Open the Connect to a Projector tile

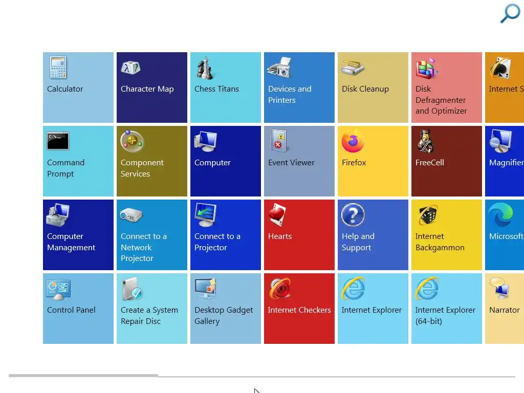pos(226,235)
